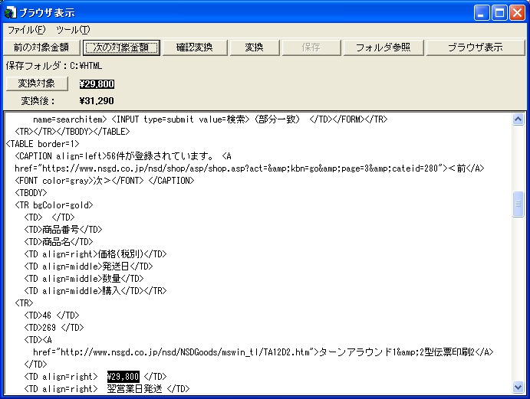Maximize the ブラウザ表示 window
Image resolution: width=530 pixels, height=399 pixels.
click(x=499, y=13)
